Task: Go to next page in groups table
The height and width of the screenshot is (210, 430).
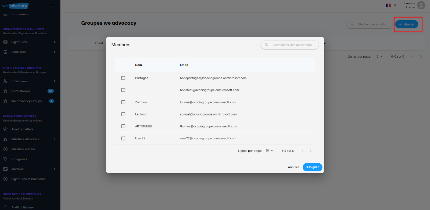Action: [421, 57]
